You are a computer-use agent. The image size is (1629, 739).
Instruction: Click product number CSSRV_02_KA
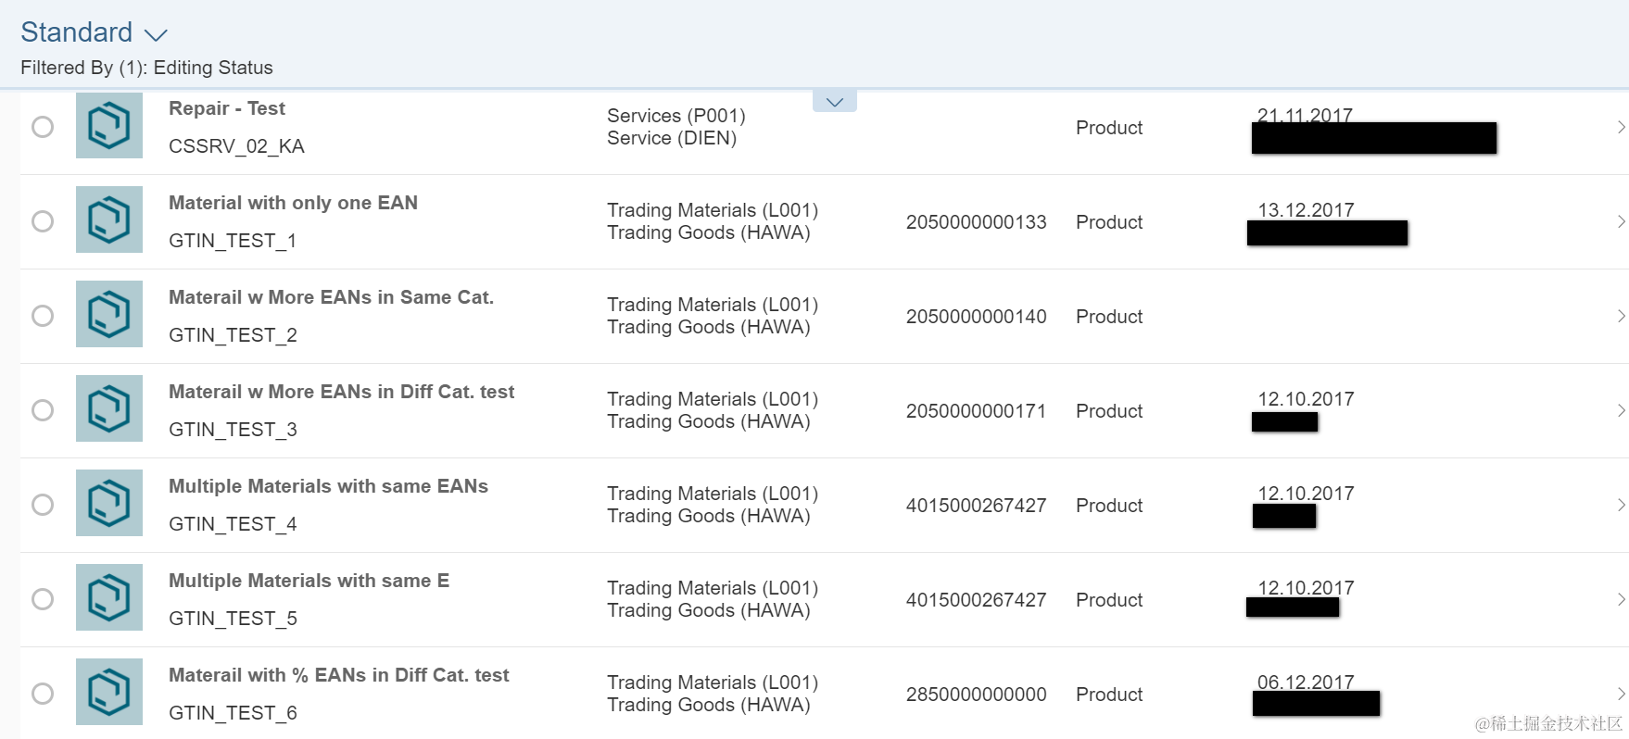coord(236,146)
